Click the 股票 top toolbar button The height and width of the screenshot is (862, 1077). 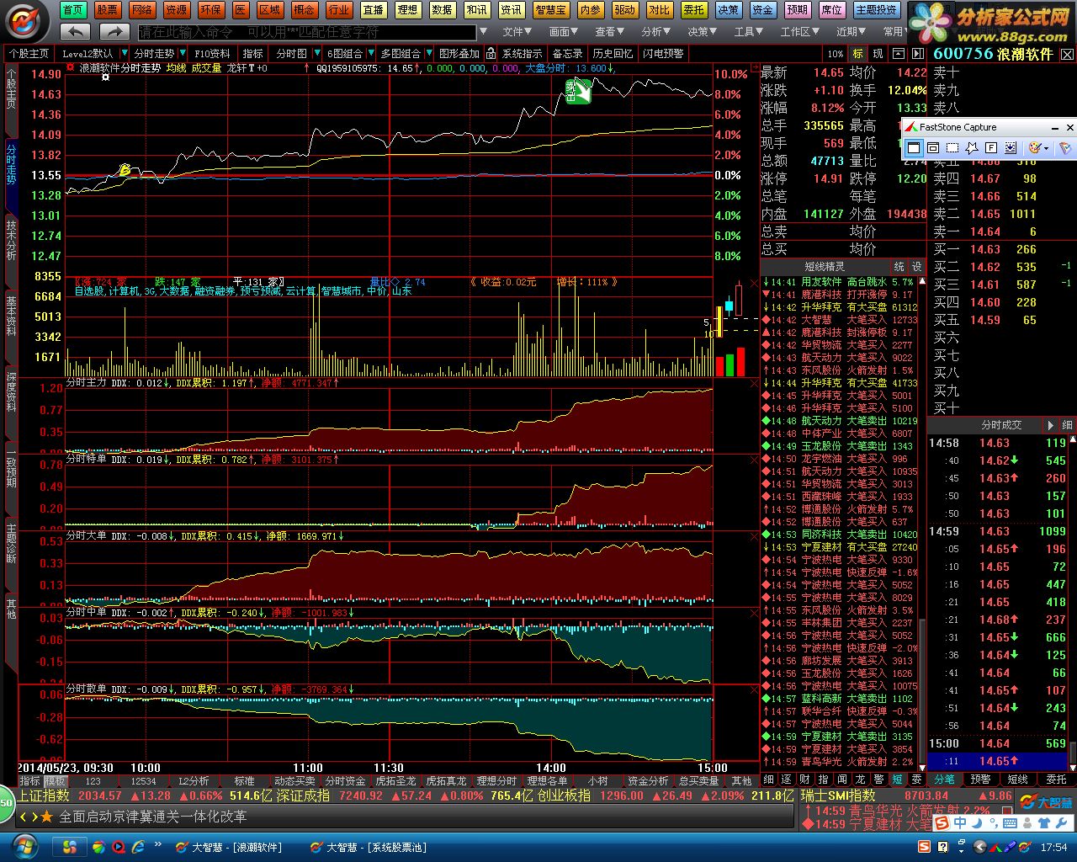pos(107,10)
